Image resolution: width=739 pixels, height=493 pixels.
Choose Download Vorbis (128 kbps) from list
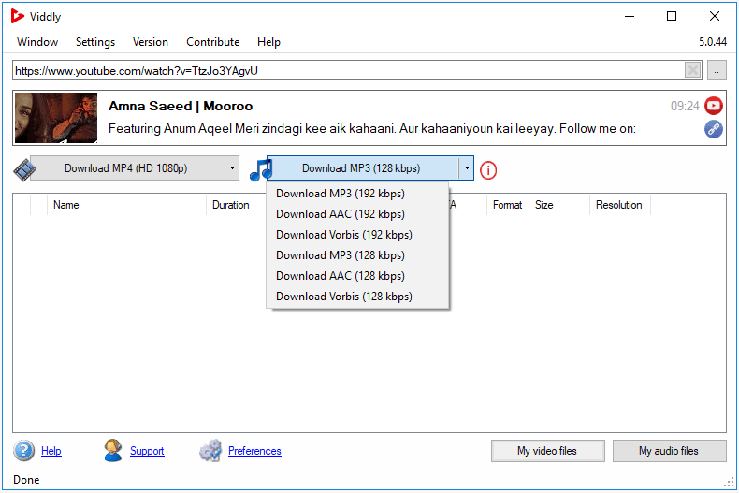[357, 297]
